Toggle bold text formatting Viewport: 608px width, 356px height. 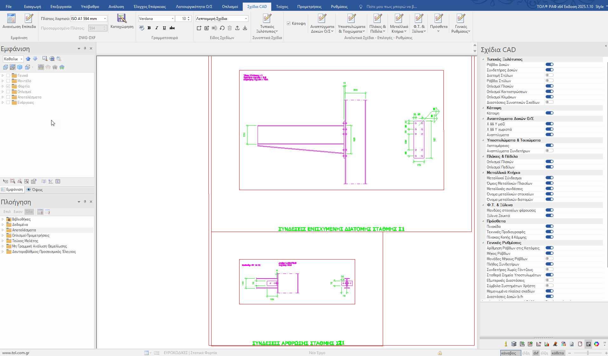[149, 28]
